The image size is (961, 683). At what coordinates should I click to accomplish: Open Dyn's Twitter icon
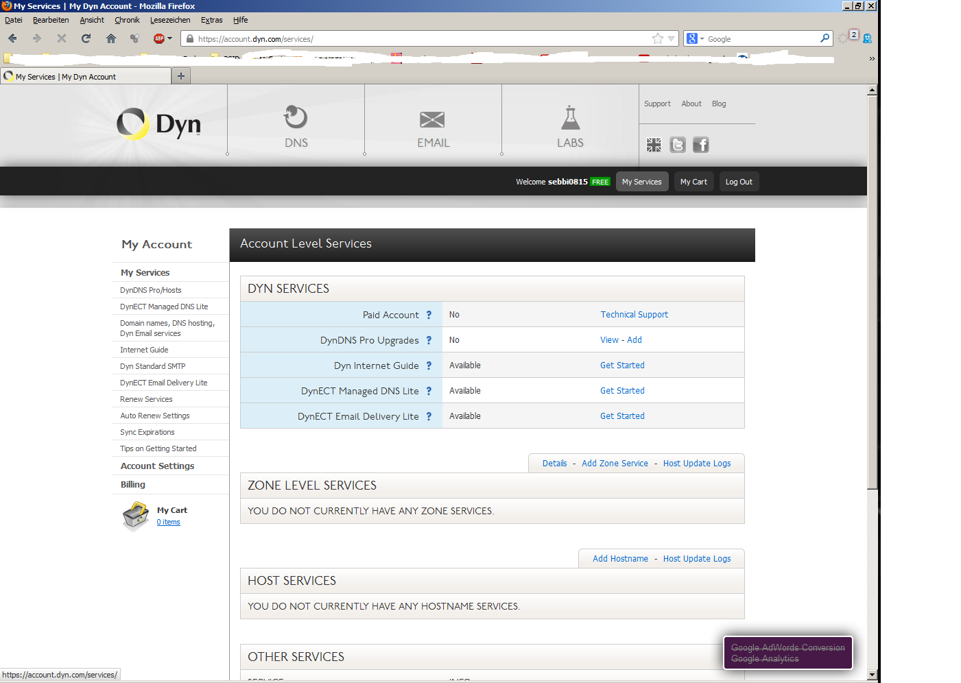tap(678, 145)
